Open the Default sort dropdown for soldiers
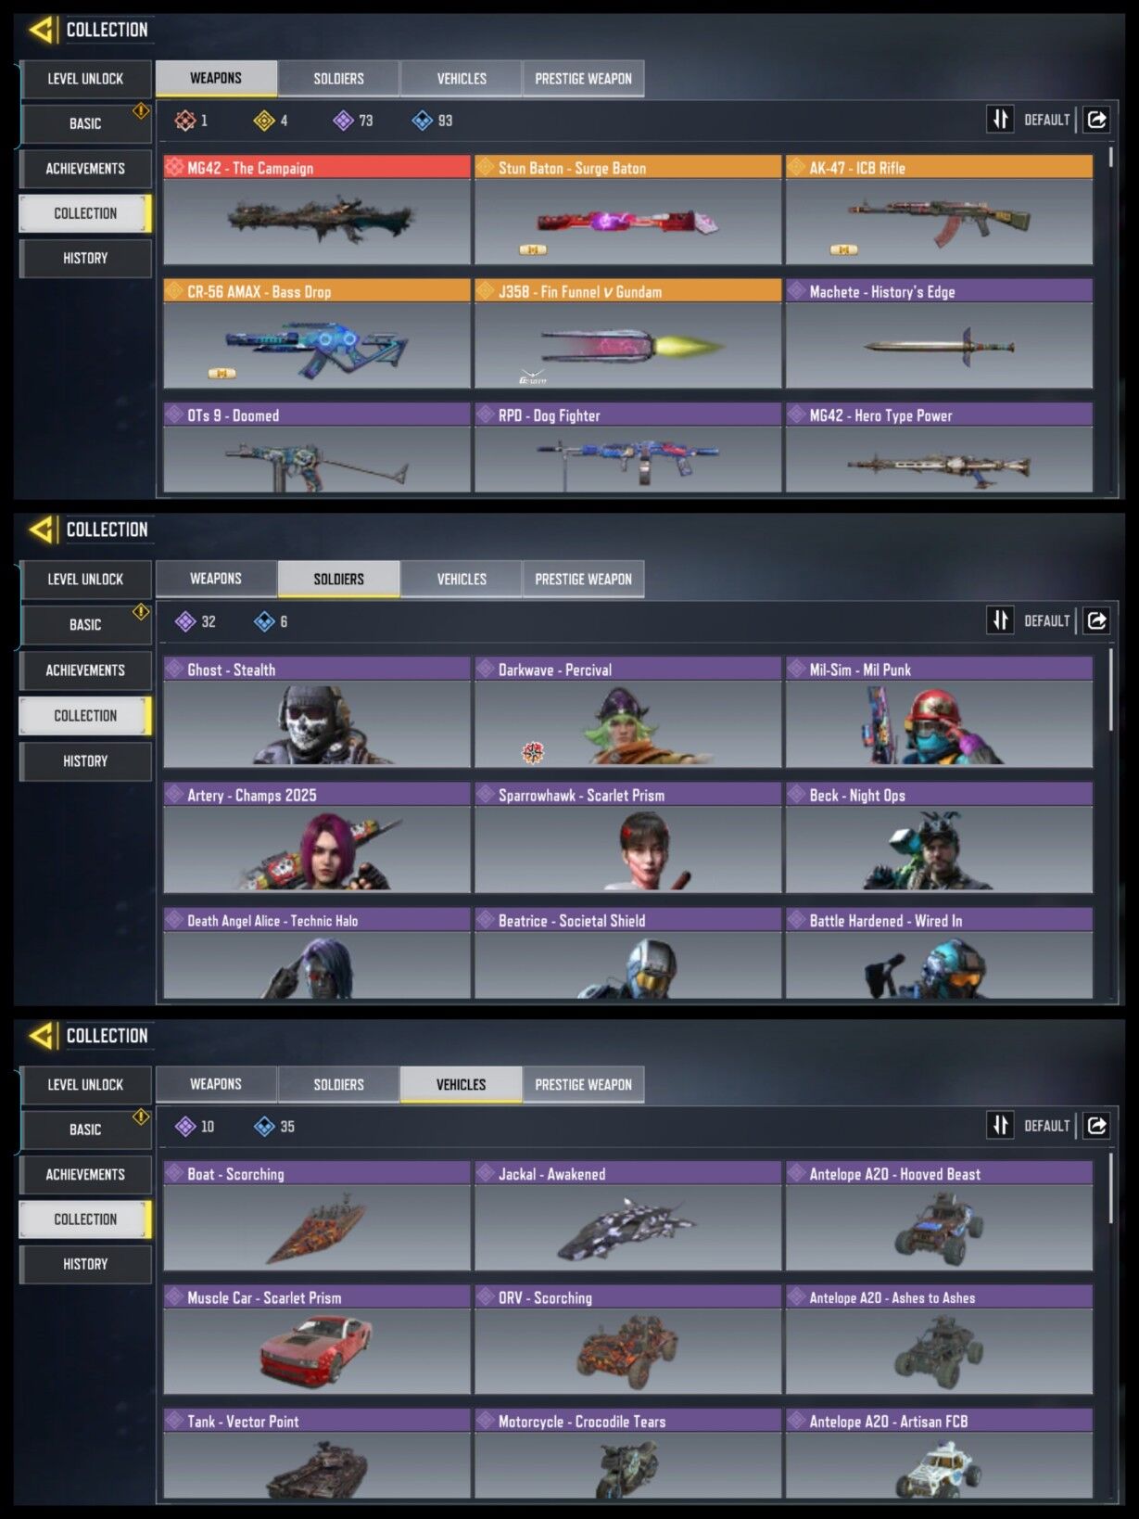This screenshot has height=1519, width=1139. 1046,620
